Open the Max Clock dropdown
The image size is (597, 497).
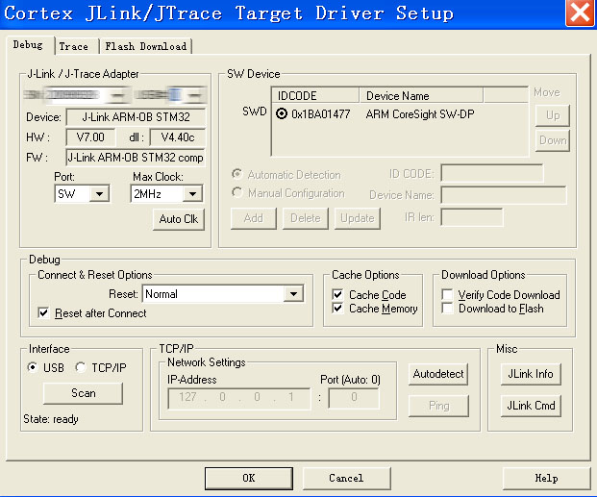(192, 194)
